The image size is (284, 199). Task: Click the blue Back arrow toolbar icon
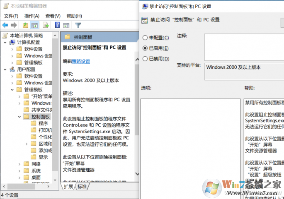5,25
